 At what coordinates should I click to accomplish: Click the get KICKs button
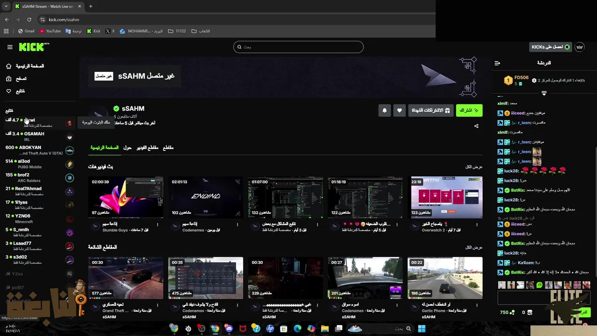550,47
